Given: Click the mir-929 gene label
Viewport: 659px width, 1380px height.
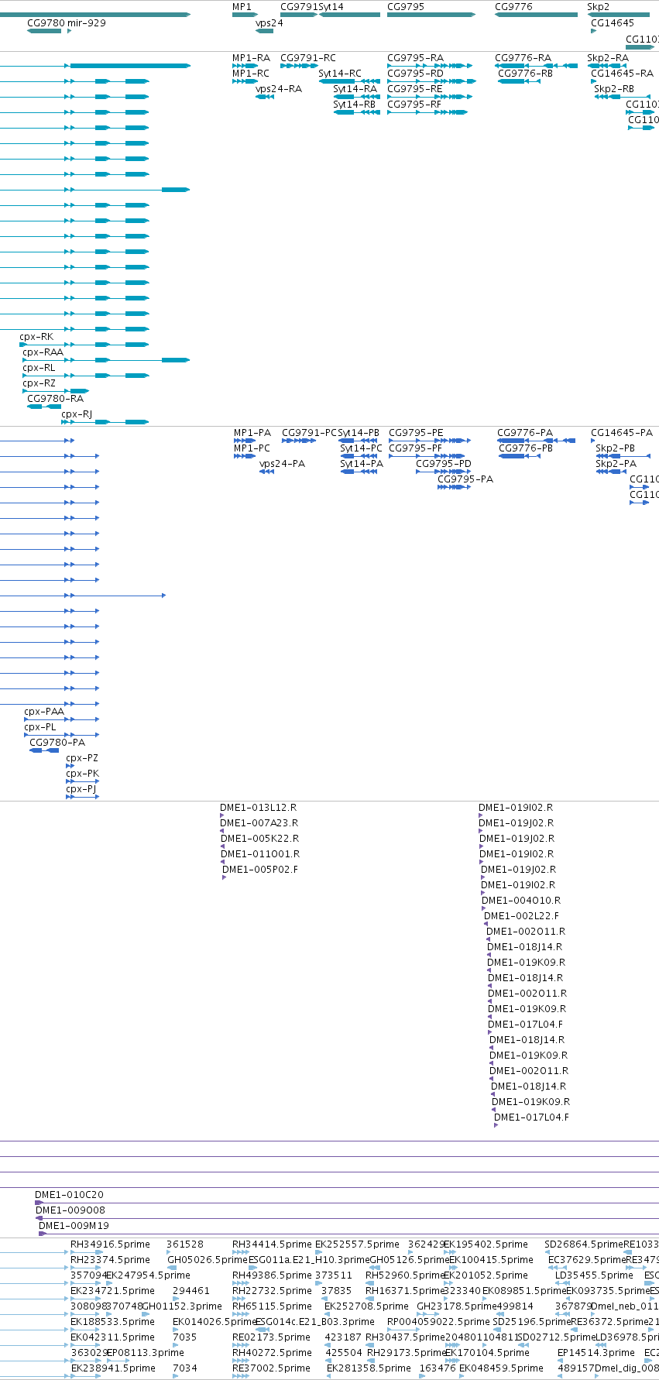Looking at the screenshot, I should [x=87, y=23].
